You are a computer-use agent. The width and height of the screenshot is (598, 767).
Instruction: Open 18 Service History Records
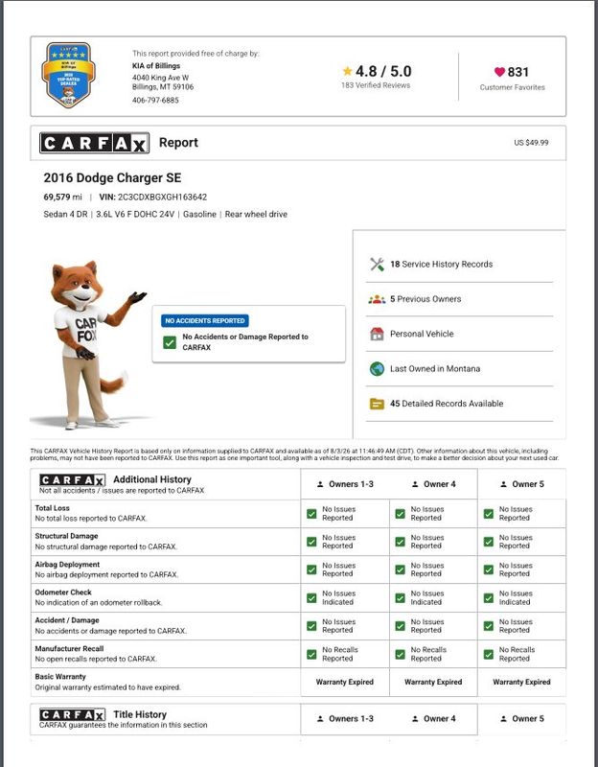tap(459, 265)
